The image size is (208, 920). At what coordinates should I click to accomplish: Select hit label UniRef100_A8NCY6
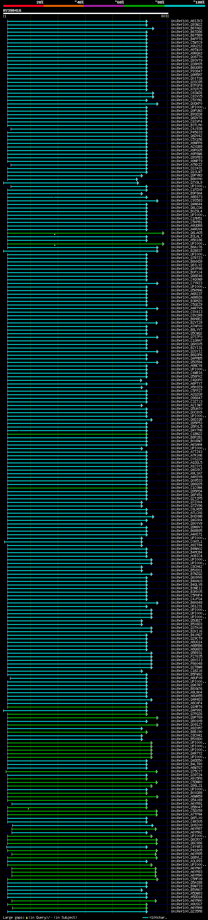[x=187, y=366]
